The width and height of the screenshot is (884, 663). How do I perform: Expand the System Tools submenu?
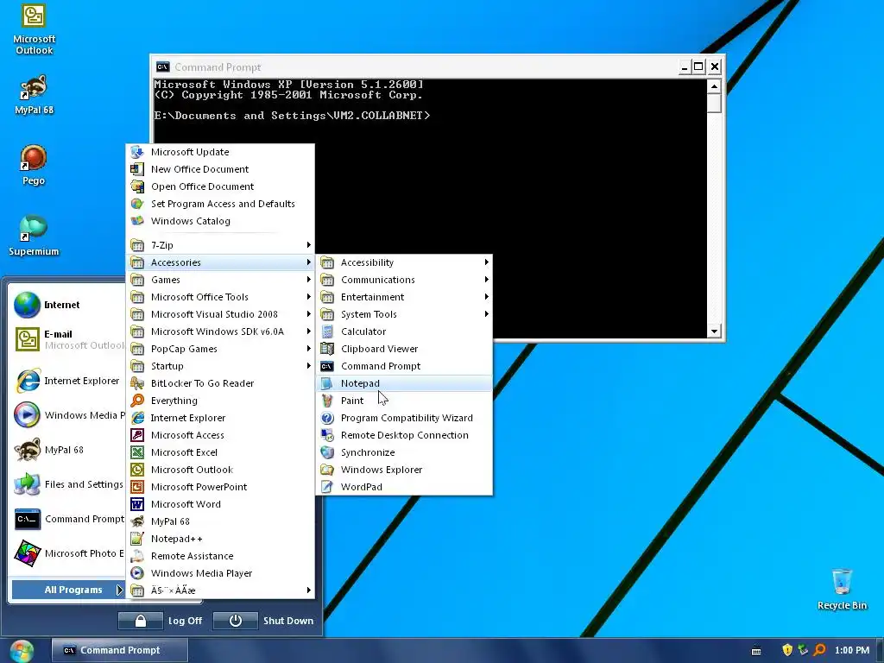404,314
